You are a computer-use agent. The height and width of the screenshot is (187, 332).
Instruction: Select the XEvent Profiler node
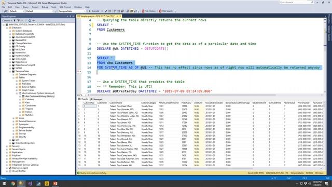pyautogui.click(x=19, y=171)
